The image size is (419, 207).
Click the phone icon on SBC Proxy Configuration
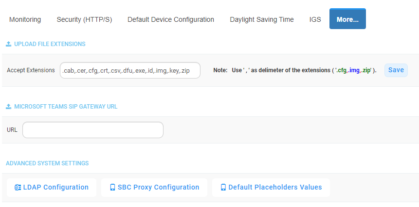[x=112, y=187]
